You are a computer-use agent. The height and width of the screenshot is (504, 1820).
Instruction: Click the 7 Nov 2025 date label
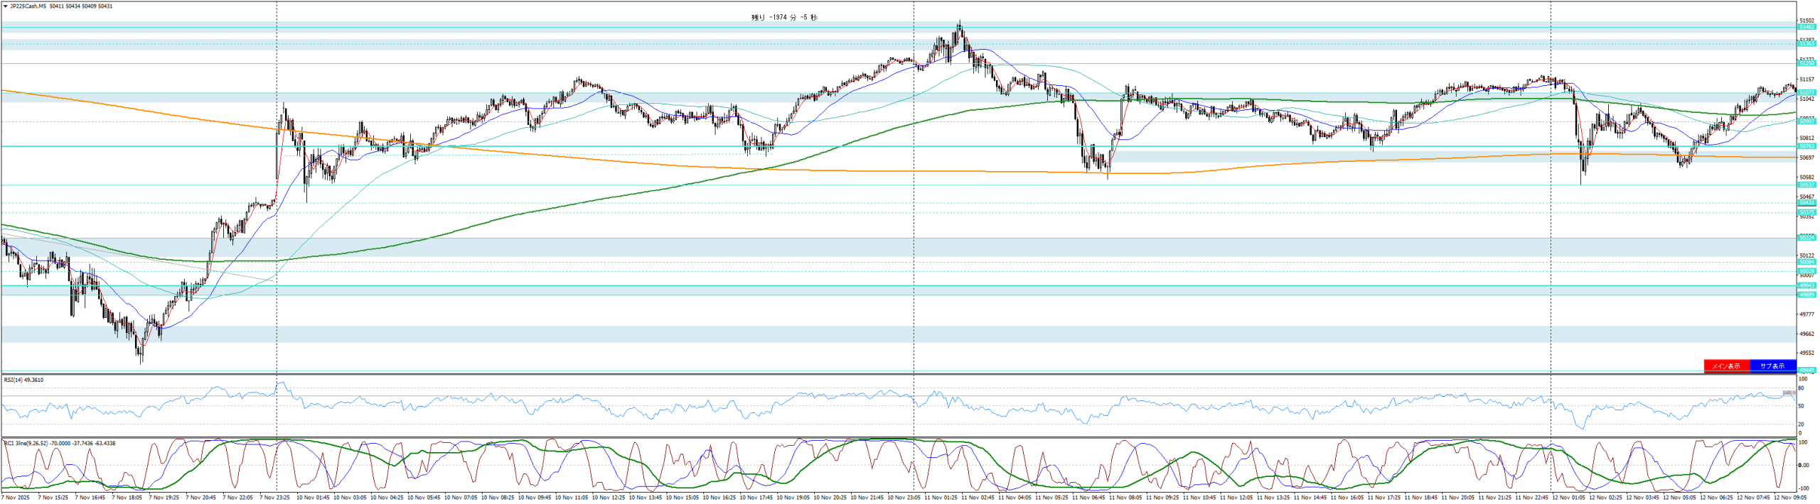(x=16, y=498)
